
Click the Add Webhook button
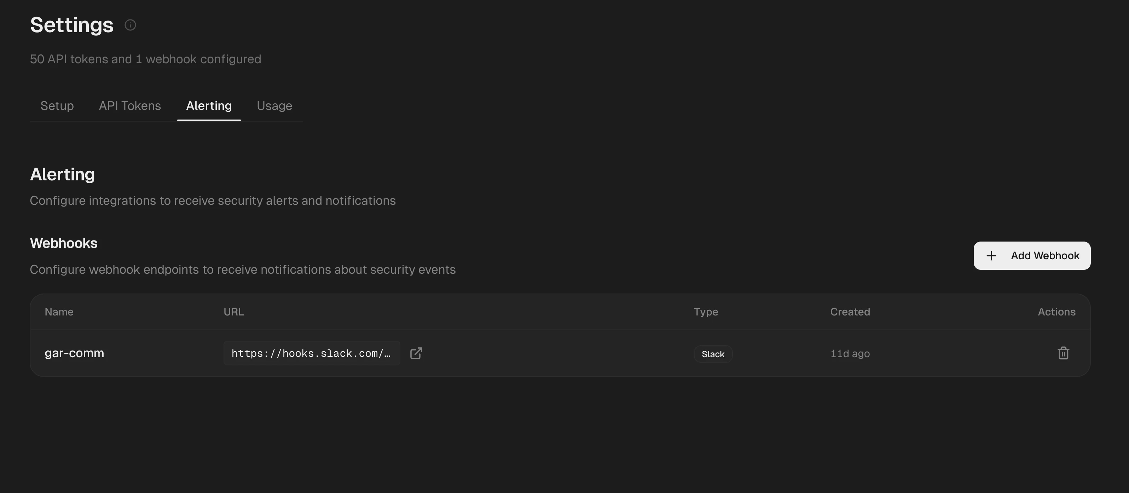pos(1032,255)
